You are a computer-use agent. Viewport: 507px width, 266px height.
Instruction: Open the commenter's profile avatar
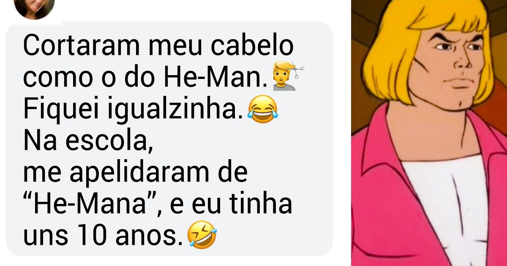[34, 7]
